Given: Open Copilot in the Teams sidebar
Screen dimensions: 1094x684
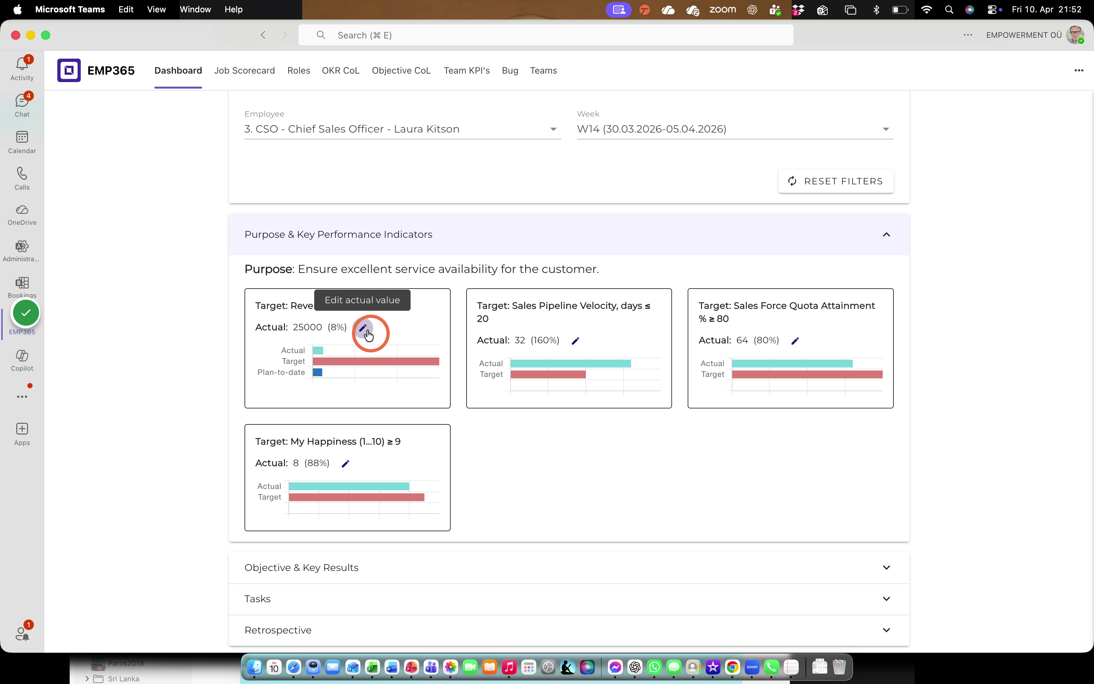Looking at the screenshot, I should coord(22,361).
